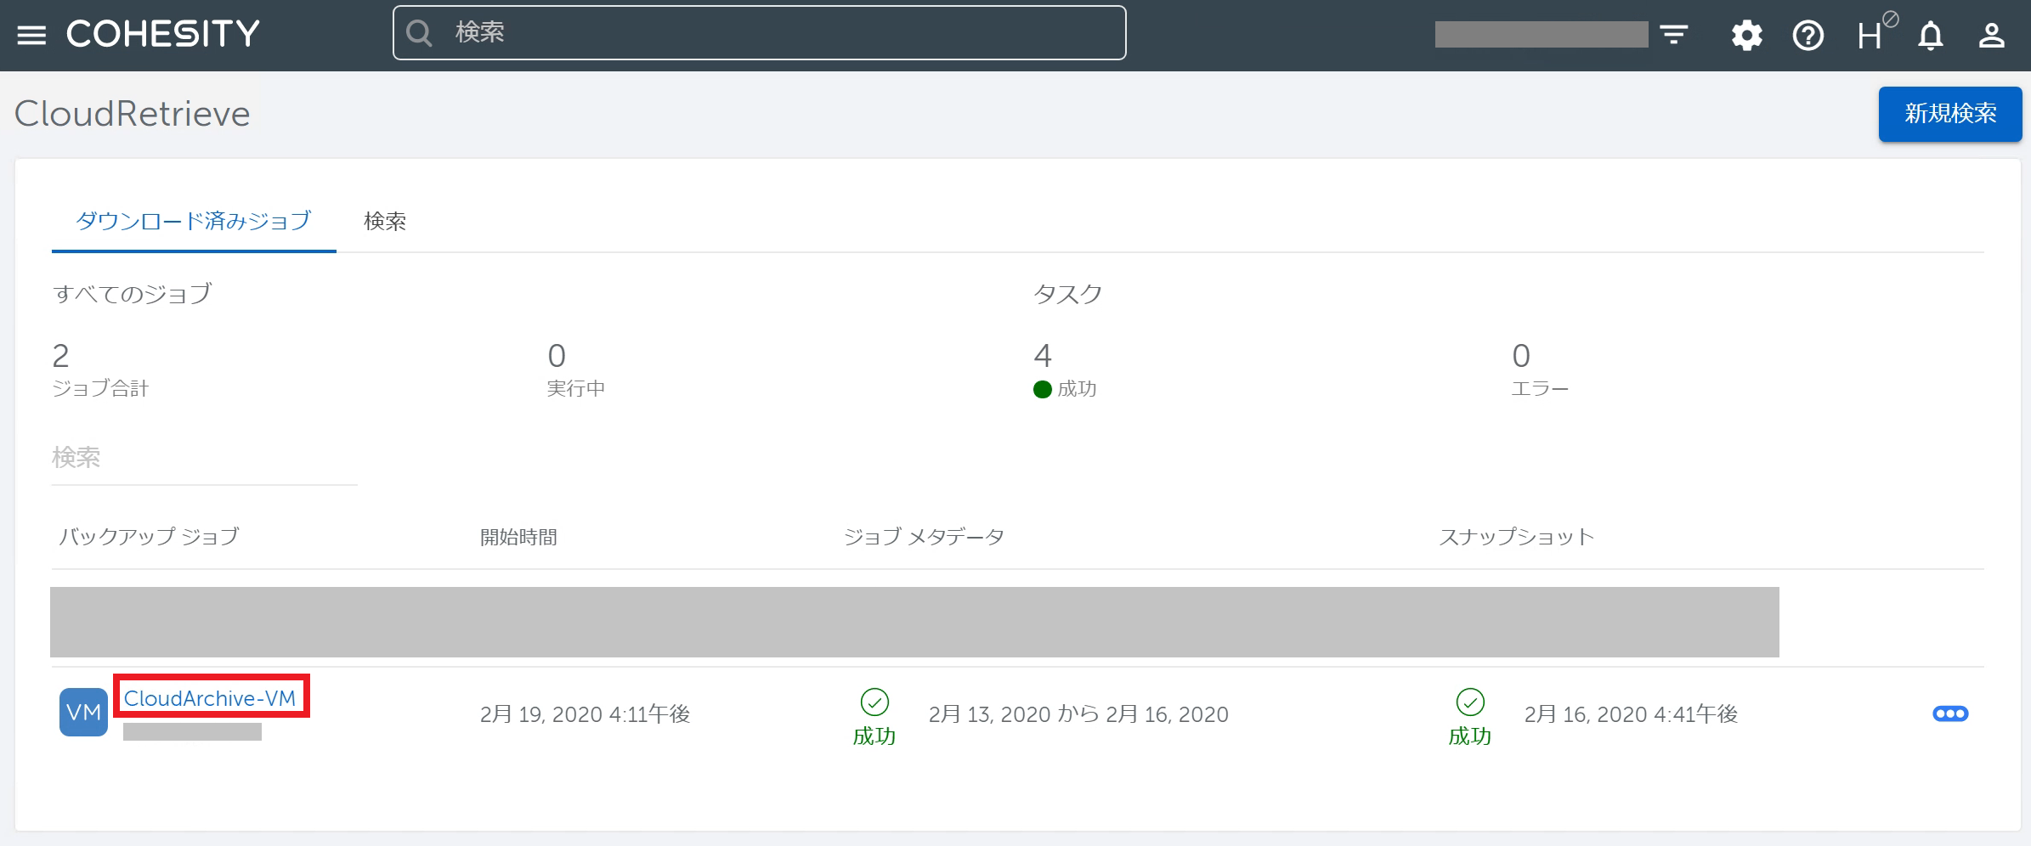Click the 新規検索 button
Screen dimensions: 2031x846
click(1949, 114)
